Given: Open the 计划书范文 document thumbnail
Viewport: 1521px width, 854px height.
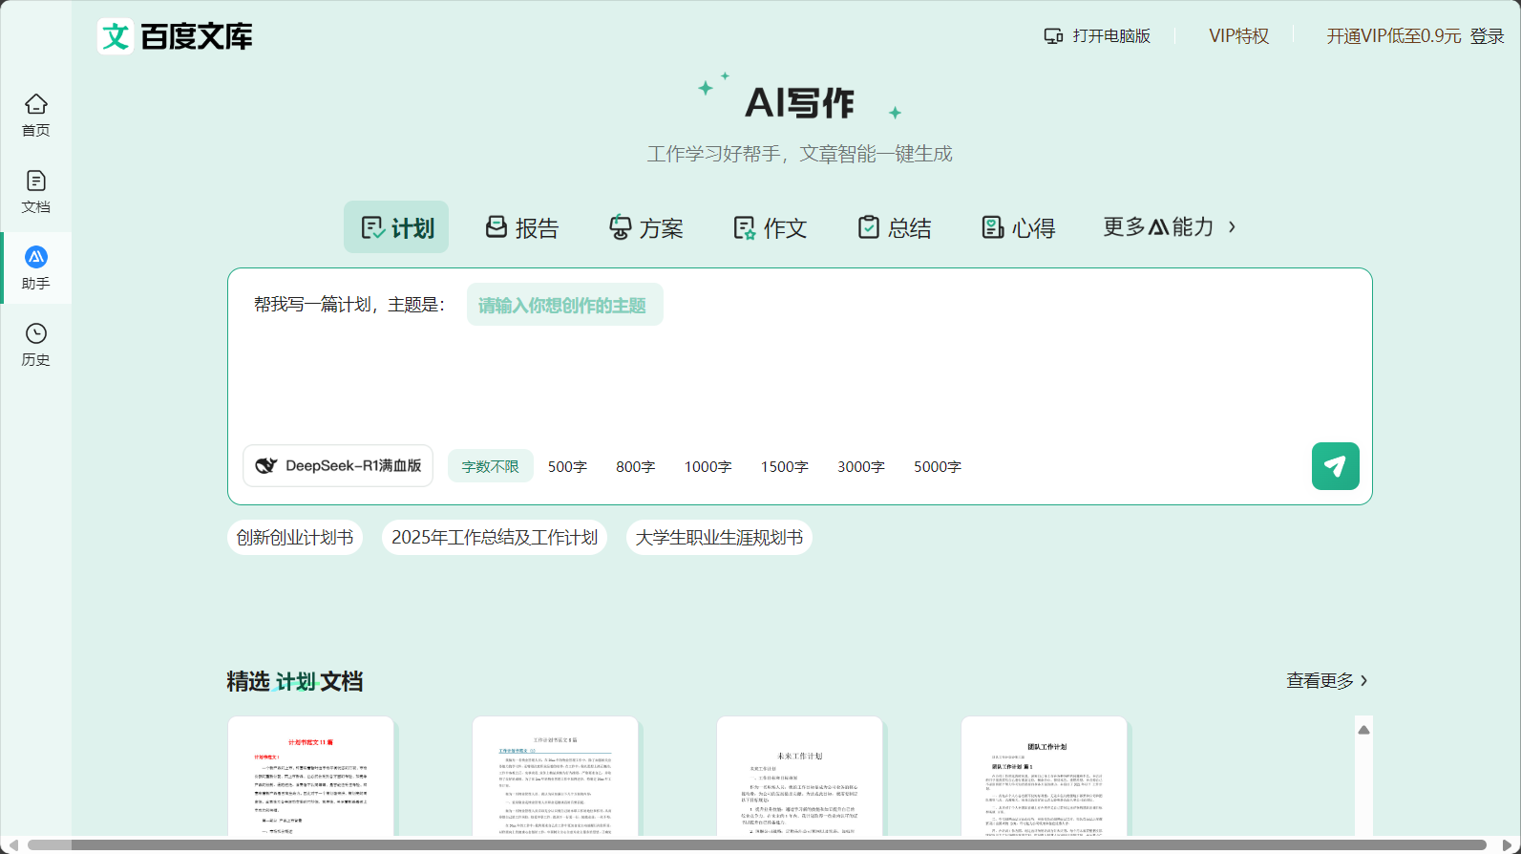Looking at the screenshot, I should click(x=310, y=777).
